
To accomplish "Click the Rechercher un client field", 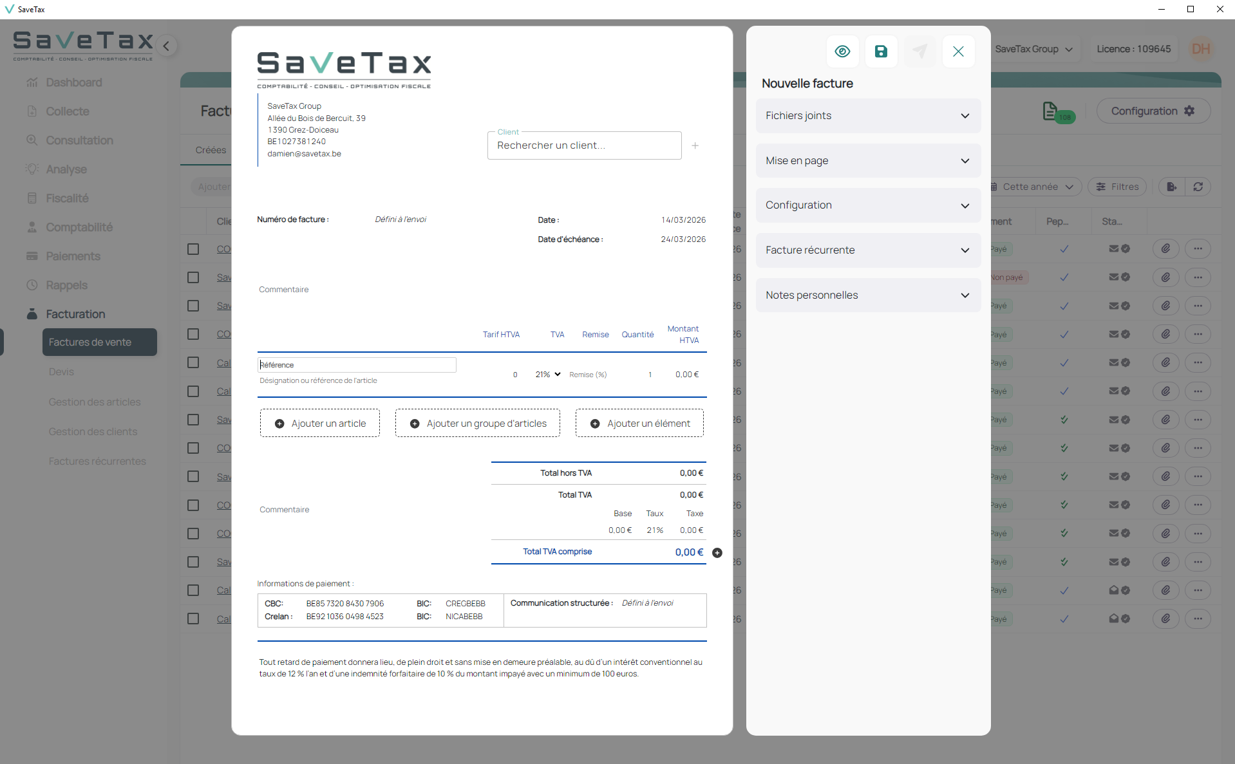I will pos(584,145).
